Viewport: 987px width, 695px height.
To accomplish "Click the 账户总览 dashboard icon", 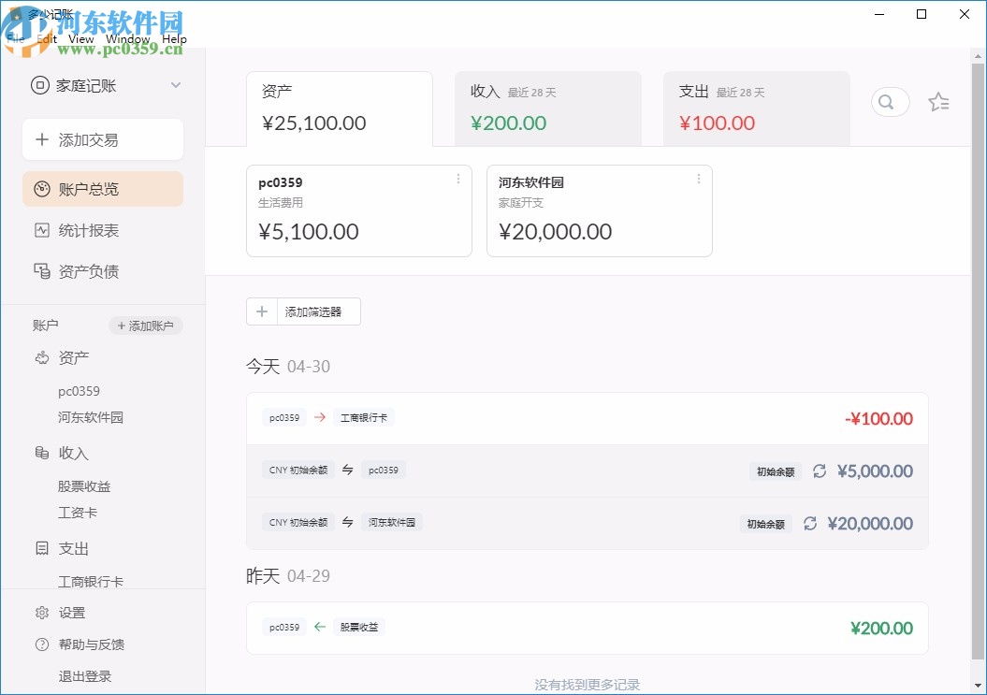I will click(x=41, y=189).
